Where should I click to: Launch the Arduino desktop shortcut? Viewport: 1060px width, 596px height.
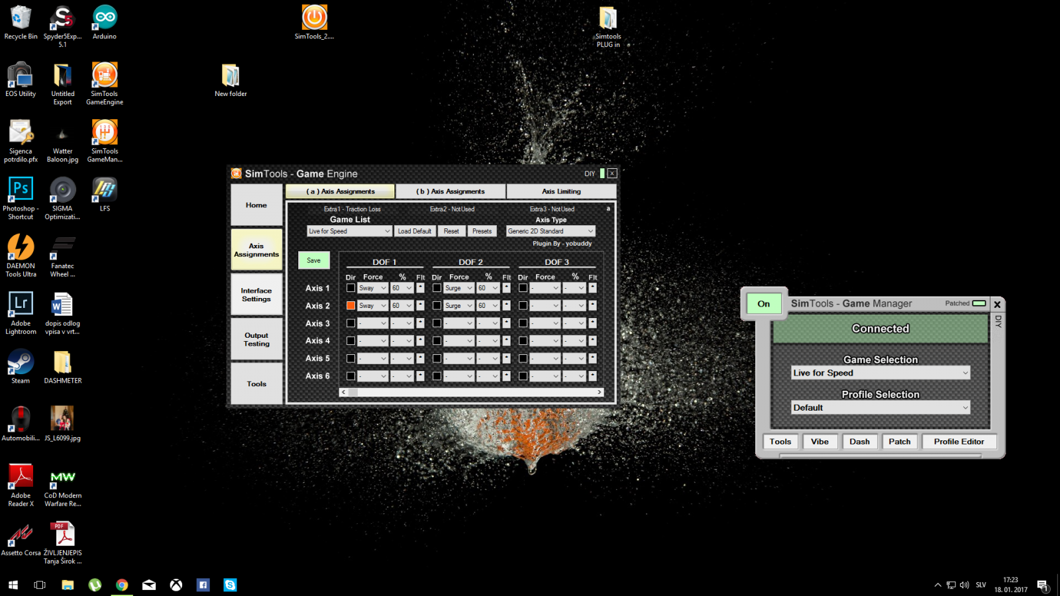[105, 23]
